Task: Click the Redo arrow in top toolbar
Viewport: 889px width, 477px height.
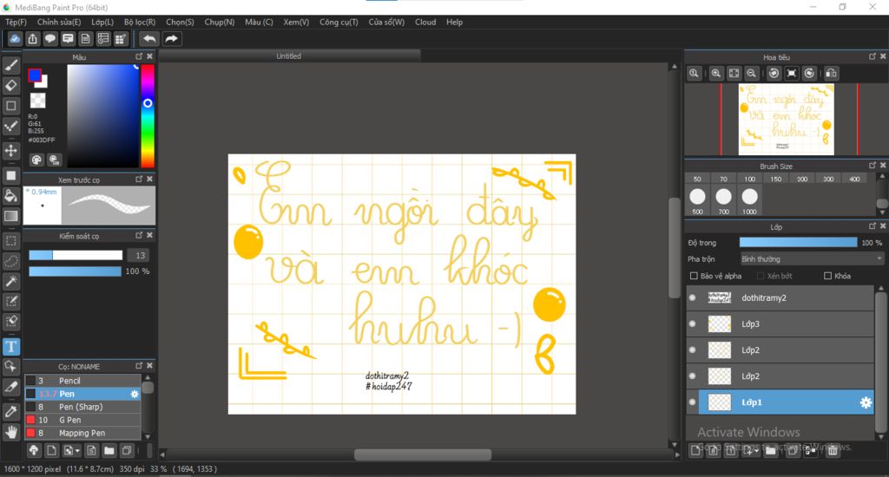Action: point(172,38)
